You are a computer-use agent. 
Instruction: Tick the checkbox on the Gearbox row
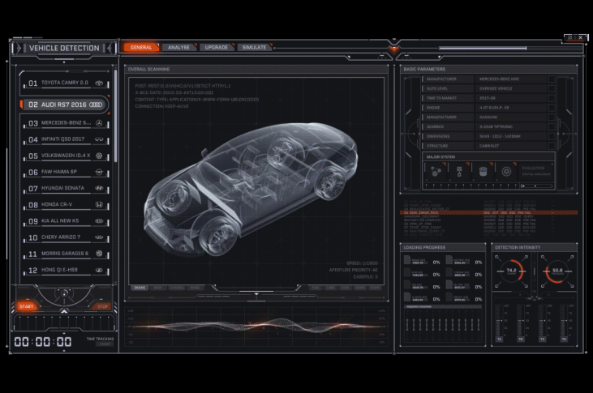(x=552, y=126)
